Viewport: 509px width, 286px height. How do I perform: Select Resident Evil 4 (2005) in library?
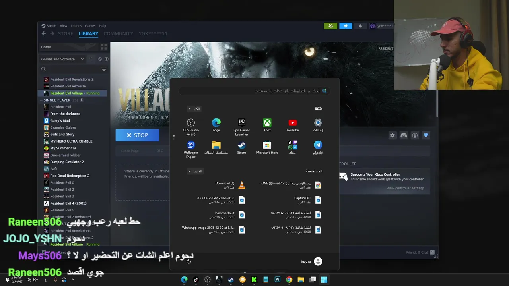pos(68,203)
